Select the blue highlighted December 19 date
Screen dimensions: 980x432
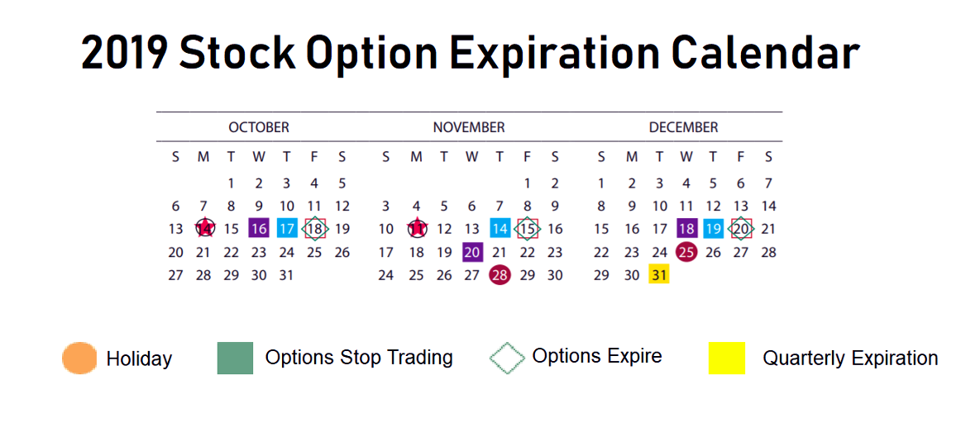pyautogui.click(x=713, y=229)
